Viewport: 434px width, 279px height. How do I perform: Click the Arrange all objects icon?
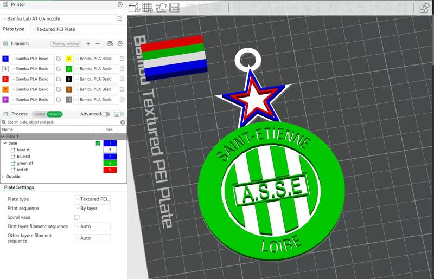point(175,8)
